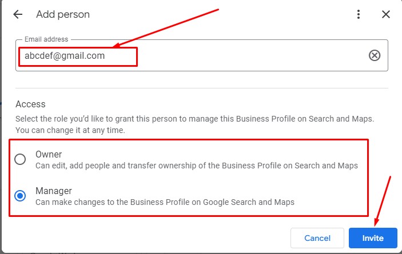Click the divider line above Access
This screenshot has height=254, width=402.
coord(201,88)
